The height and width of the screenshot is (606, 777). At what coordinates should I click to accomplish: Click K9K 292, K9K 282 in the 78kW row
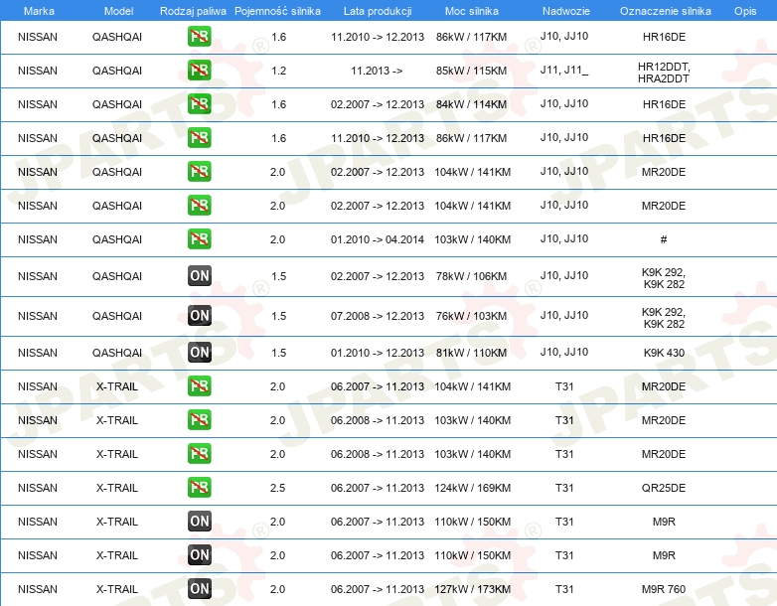point(664,278)
